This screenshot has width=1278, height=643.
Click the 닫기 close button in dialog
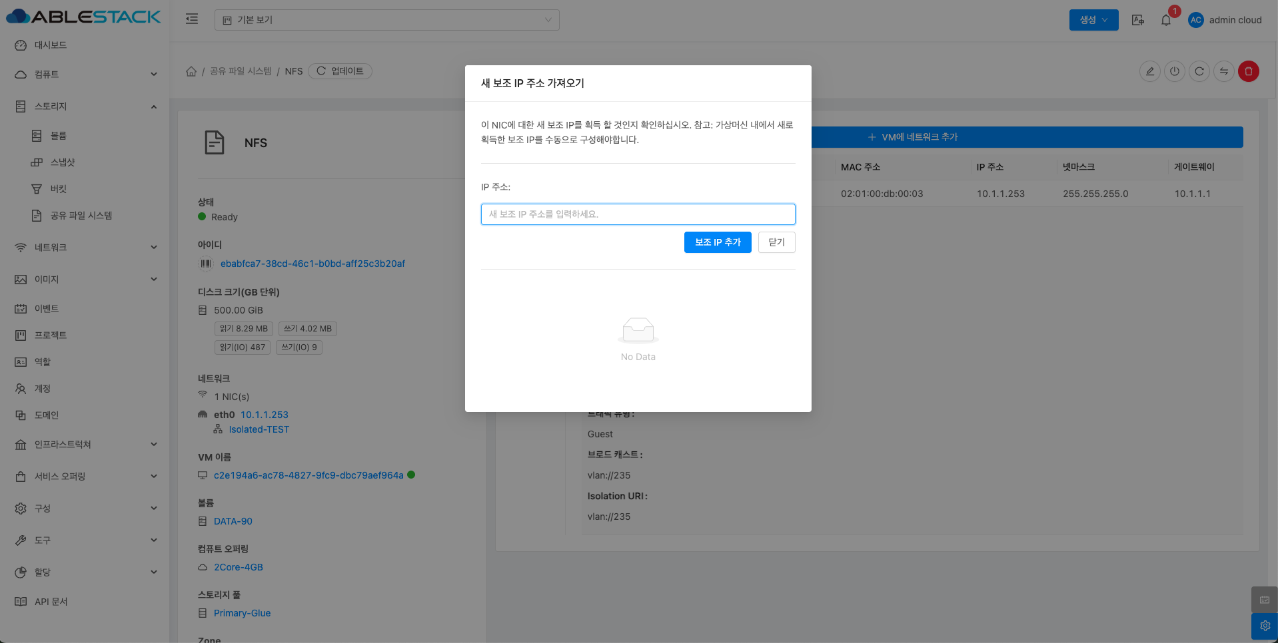click(x=776, y=242)
